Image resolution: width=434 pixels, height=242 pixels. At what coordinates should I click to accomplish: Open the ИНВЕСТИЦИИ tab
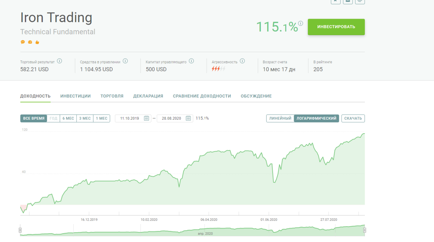pos(75,96)
